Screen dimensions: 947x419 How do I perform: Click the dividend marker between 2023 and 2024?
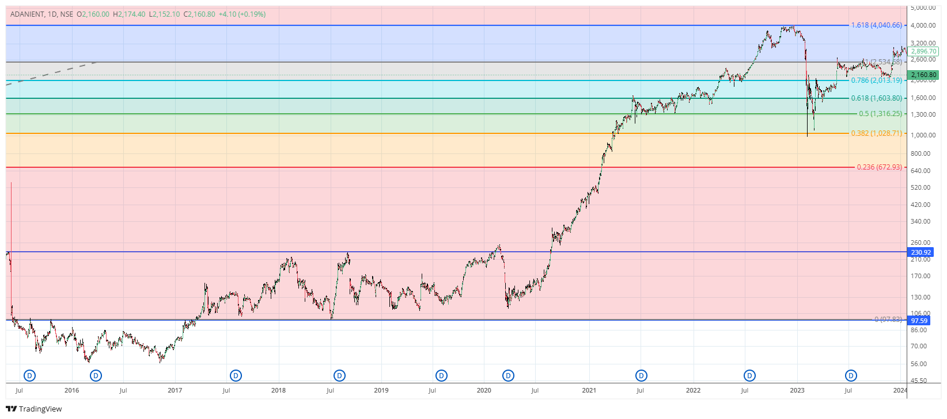[851, 376]
